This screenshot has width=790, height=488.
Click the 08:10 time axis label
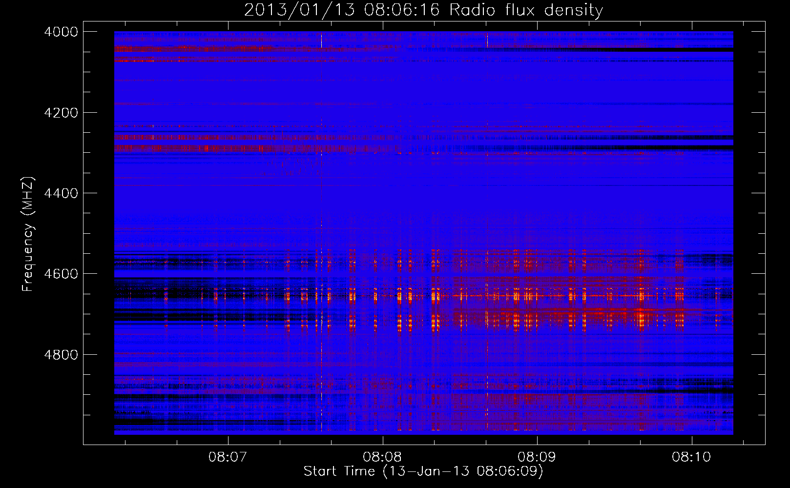pos(691,457)
